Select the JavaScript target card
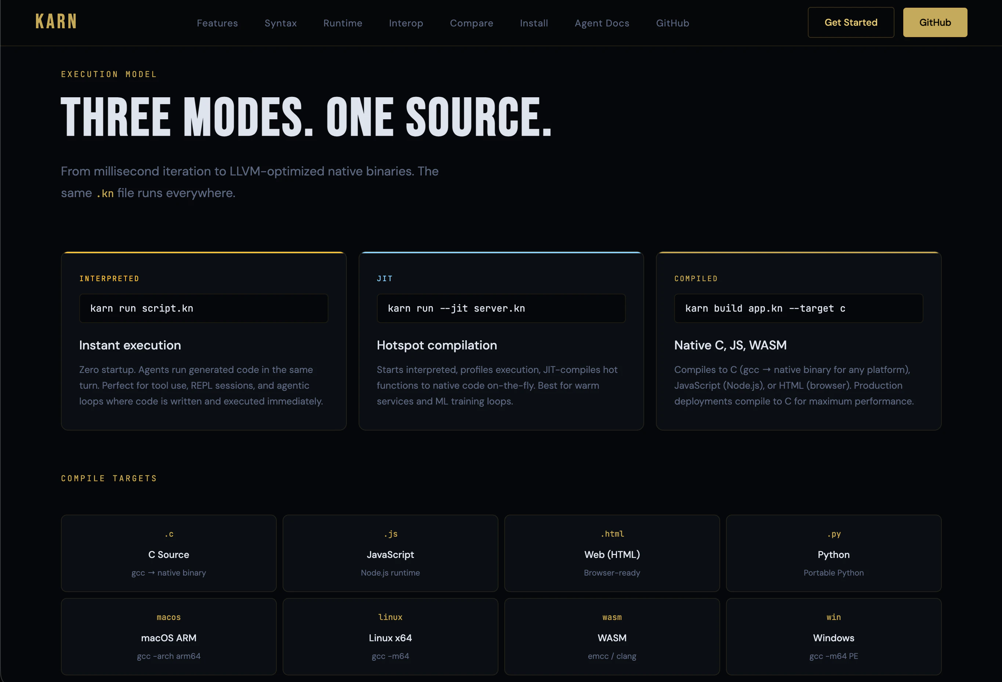The width and height of the screenshot is (1002, 682). tap(390, 554)
